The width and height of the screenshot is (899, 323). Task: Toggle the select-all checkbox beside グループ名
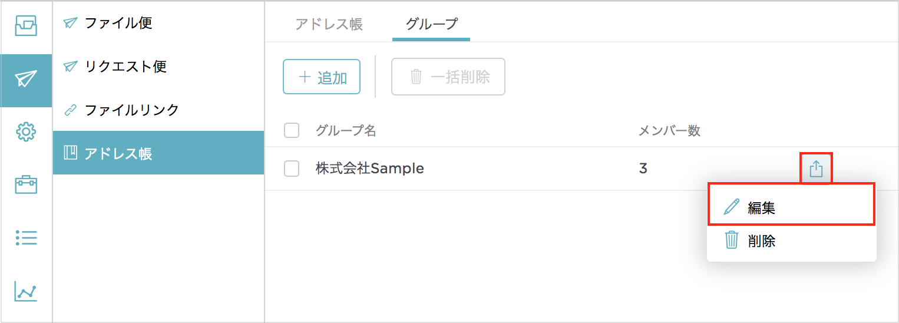click(x=292, y=130)
